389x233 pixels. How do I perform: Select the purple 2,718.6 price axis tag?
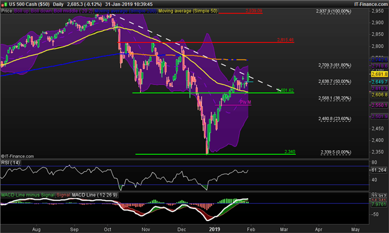(x=379, y=66)
